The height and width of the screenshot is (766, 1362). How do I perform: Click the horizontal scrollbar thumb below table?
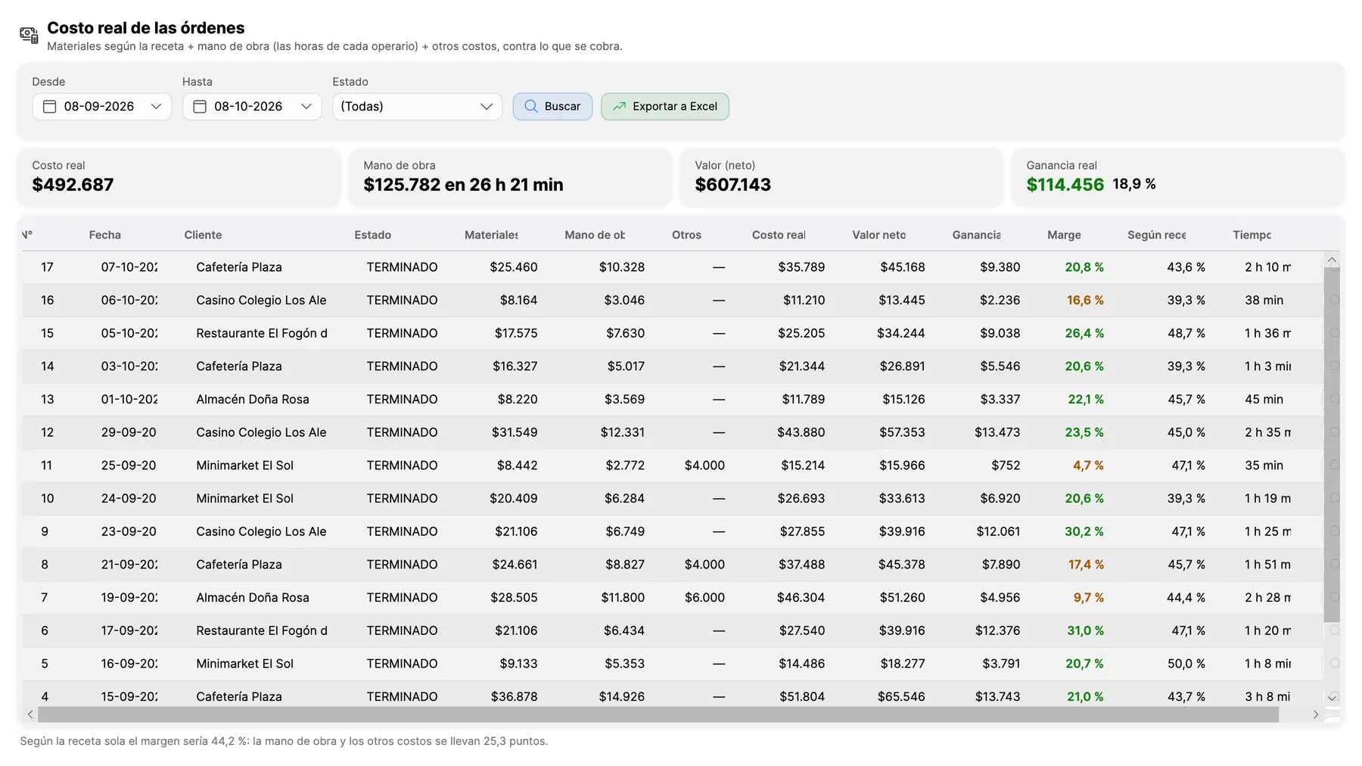[x=658, y=715]
